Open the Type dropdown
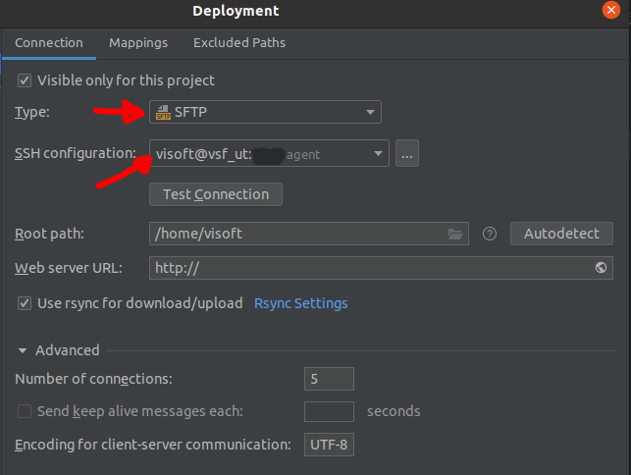631x475 pixels. pyautogui.click(x=371, y=112)
